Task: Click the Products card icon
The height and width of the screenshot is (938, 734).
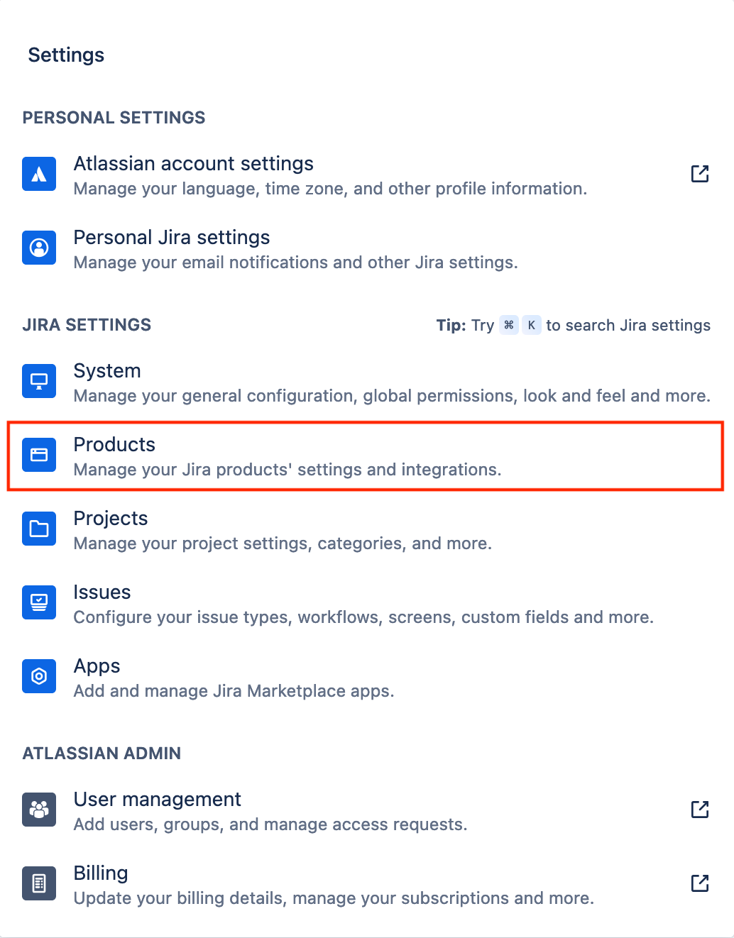Action: [x=38, y=455]
